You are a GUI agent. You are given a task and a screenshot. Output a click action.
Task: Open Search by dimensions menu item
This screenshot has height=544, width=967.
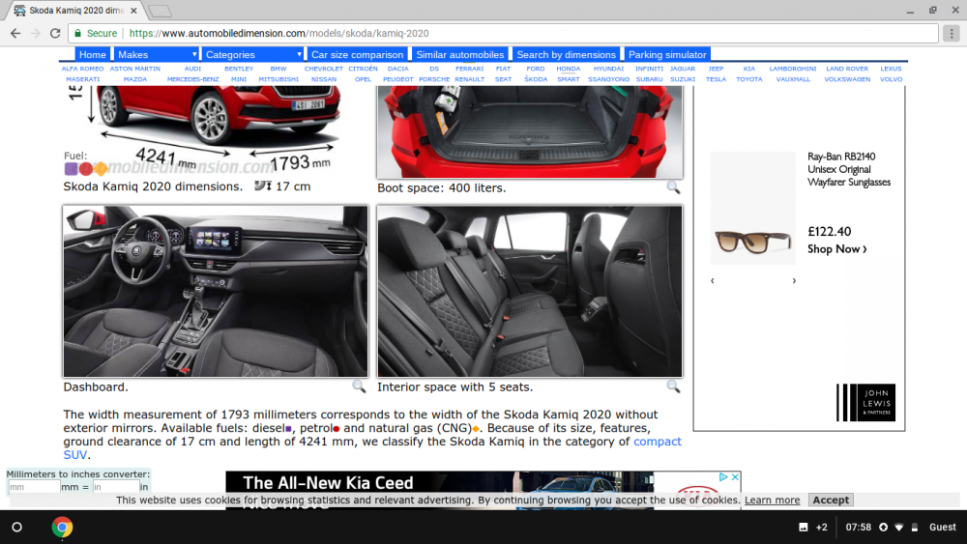pos(566,54)
